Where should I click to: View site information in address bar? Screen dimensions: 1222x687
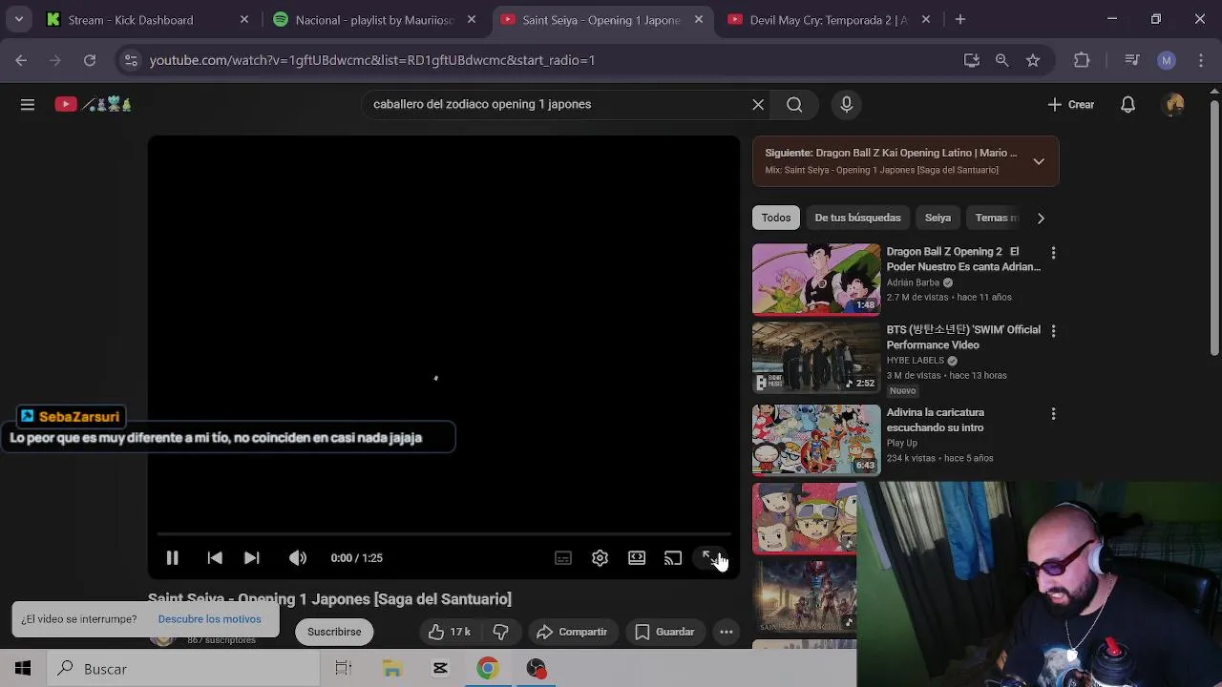click(131, 60)
